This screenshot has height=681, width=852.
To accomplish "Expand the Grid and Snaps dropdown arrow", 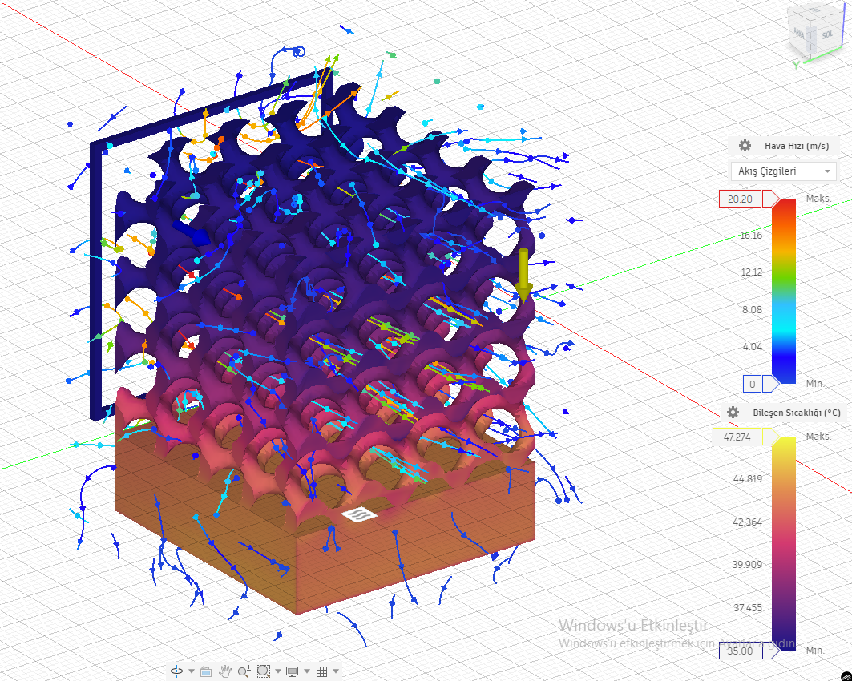I will (335, 671).
